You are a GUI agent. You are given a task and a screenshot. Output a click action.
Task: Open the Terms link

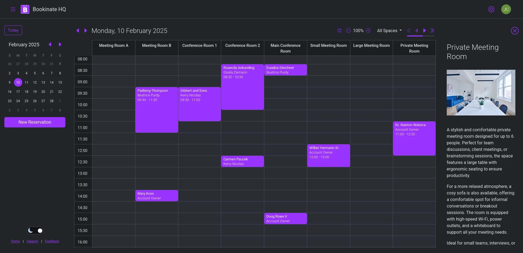15,241
